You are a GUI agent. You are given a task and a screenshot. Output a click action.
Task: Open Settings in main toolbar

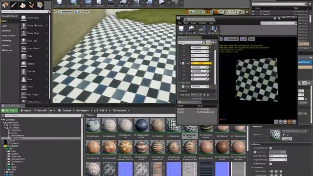(111, 3)
